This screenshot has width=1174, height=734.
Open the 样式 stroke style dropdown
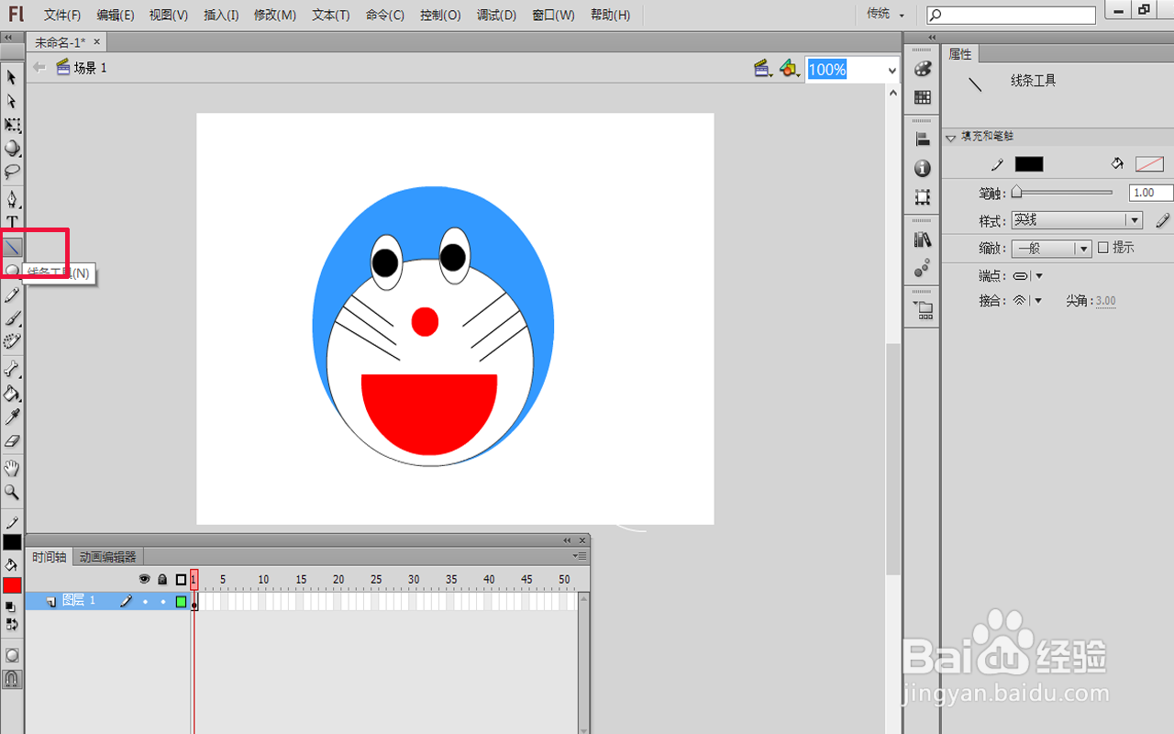1077,220
